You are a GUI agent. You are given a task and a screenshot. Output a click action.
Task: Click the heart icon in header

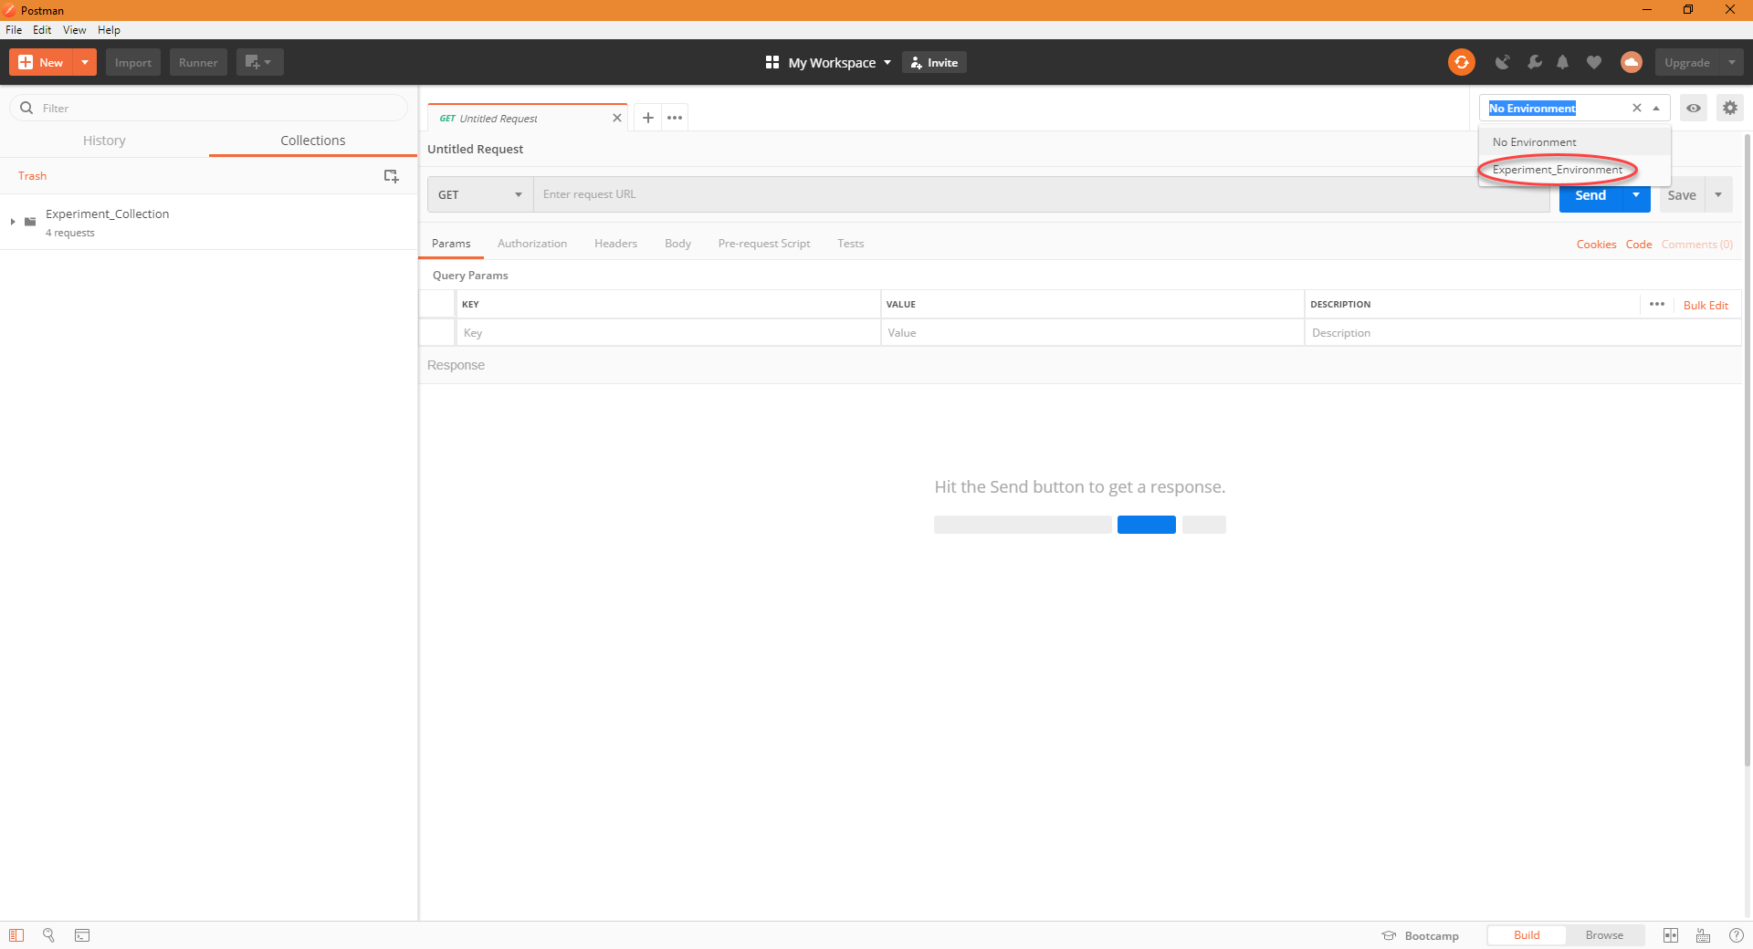(x=1594, y=62)
